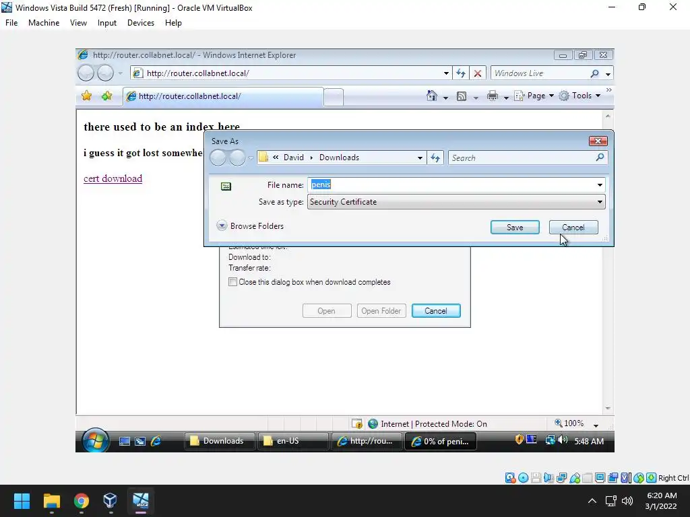Click the VirtualBox keyboard capture arrow icon
690x517 pixels.
tap(652, 478)
